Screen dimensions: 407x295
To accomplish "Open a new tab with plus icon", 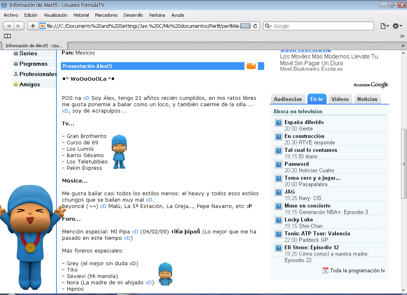I will click(x=403, y=45).
